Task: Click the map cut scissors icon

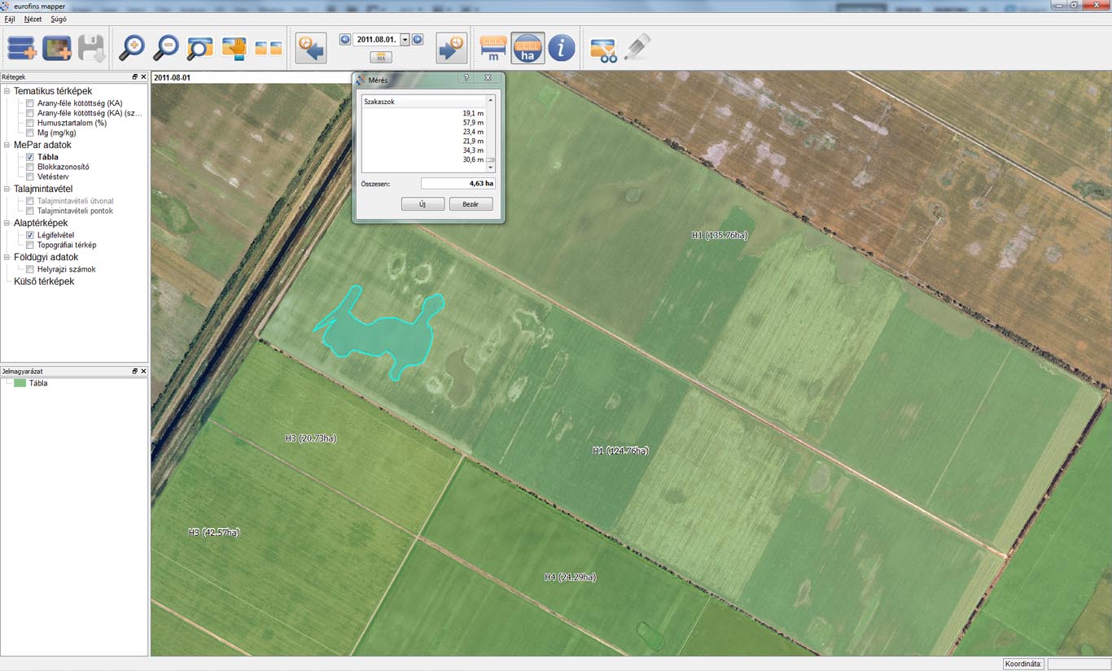Action: click(x=603, y=50)
